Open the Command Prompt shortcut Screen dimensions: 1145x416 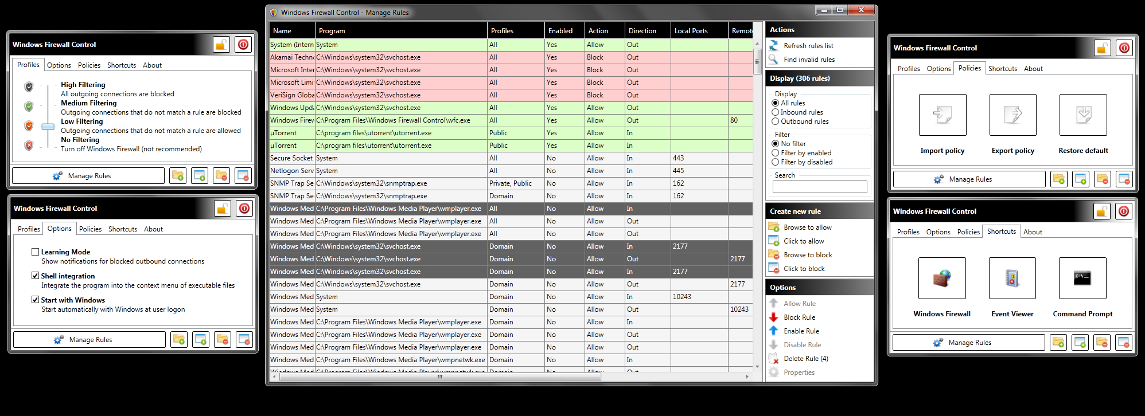point(1082,278)
